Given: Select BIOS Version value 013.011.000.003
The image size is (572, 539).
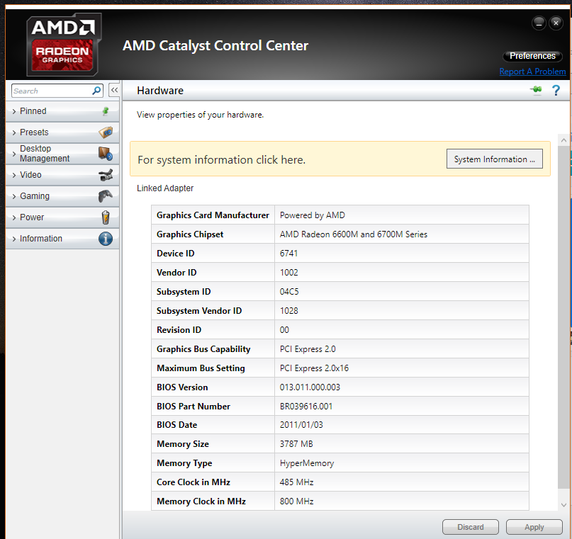Looking at the screenshot, I should coord(310,387).
